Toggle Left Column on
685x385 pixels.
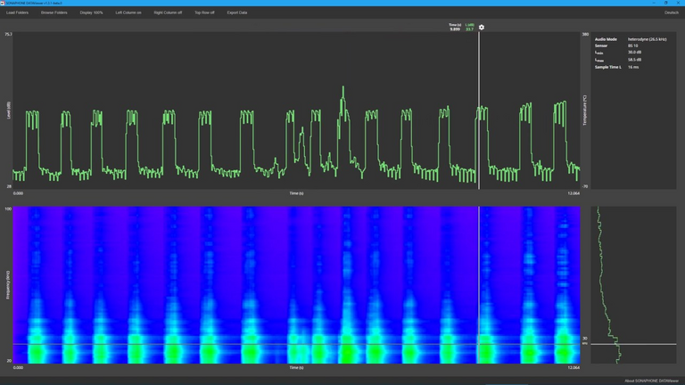(128, 12)
